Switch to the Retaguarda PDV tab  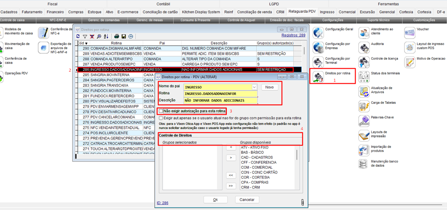[303, 12]
